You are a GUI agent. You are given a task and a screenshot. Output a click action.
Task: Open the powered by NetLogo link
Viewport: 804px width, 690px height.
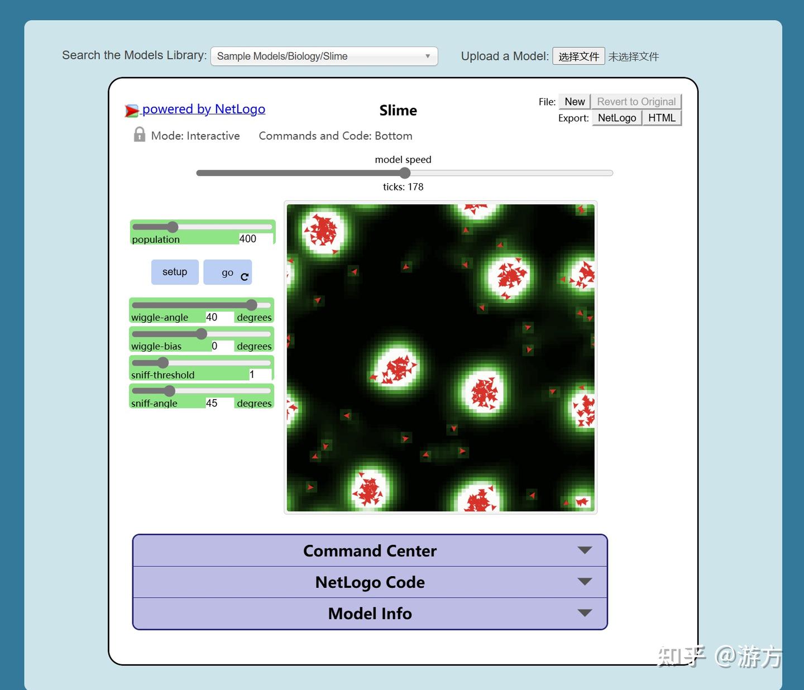[204, 109]
